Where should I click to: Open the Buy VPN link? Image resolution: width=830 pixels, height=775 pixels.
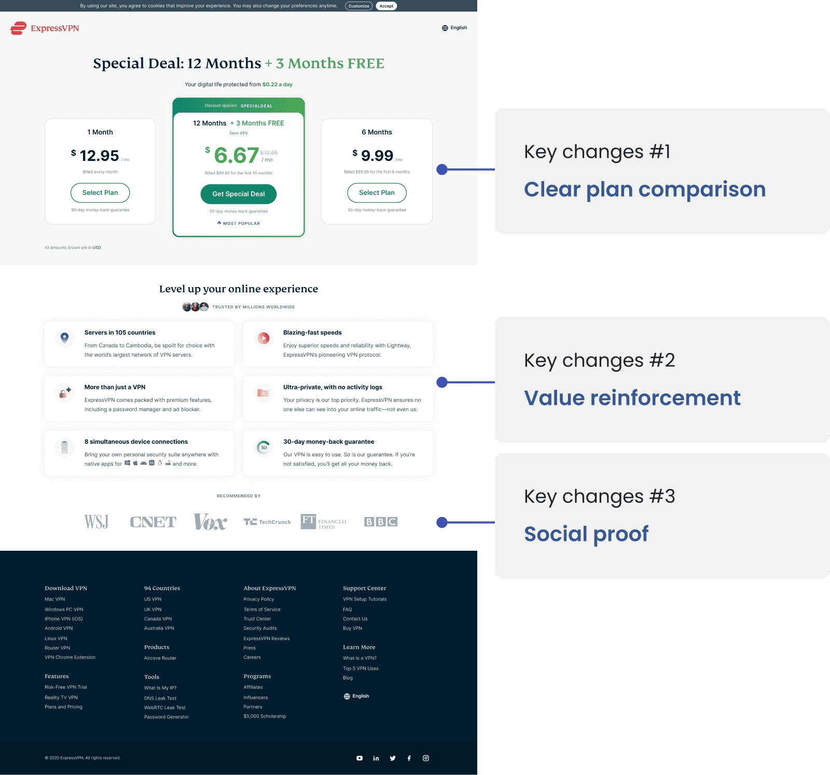coord(353,628)
